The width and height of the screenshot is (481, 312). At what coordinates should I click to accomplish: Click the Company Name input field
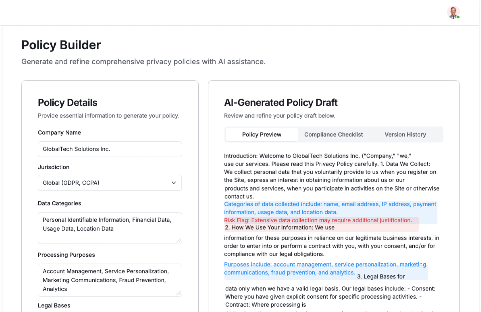point(110,149)
